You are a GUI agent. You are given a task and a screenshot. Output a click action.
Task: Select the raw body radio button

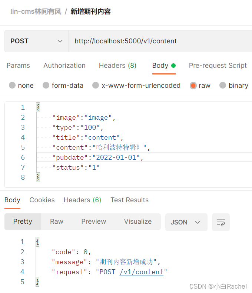coord(193,86)
